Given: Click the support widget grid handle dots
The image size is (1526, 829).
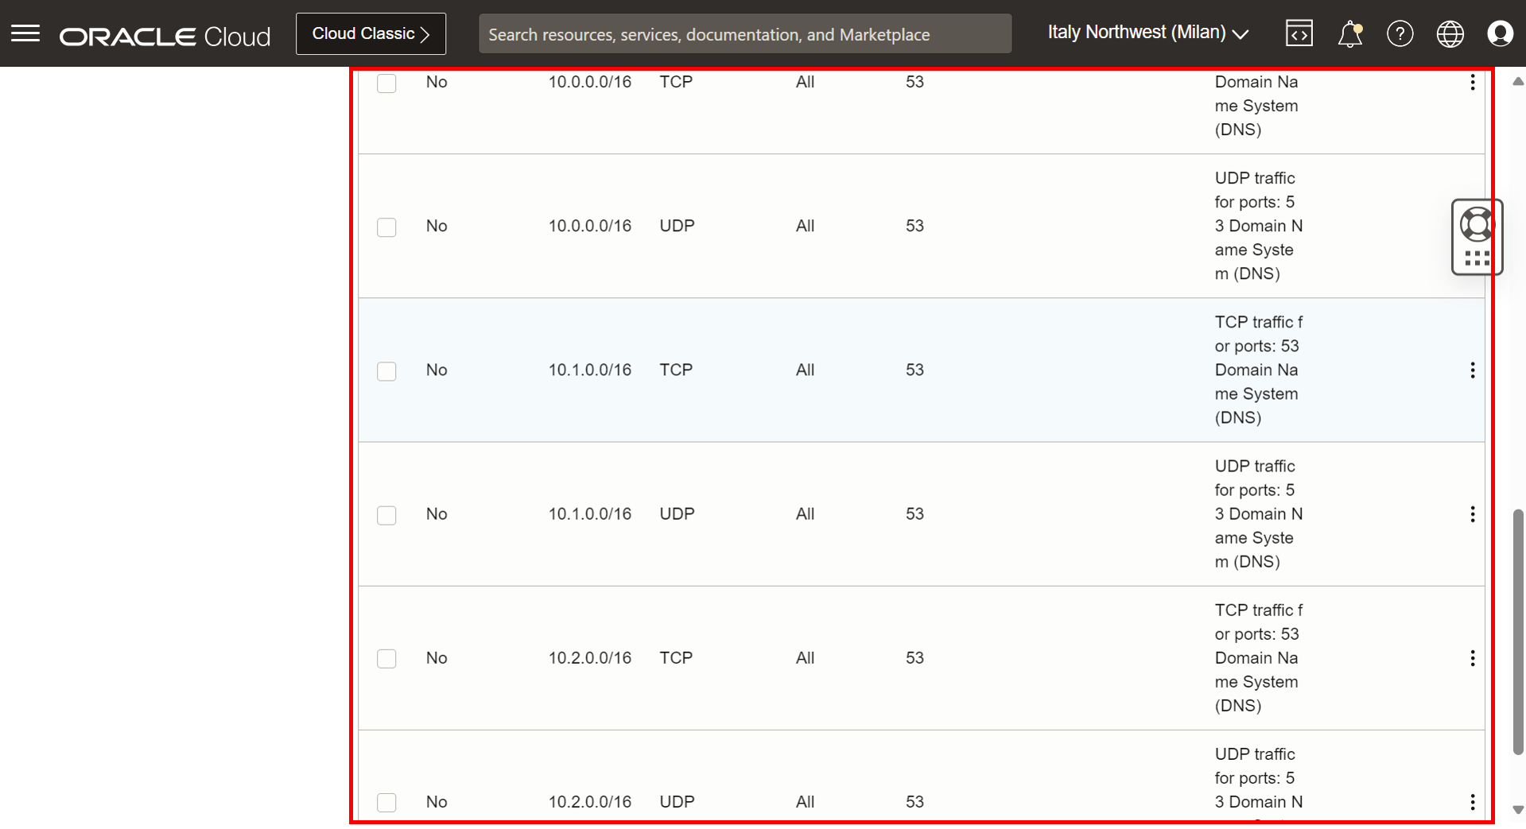Looking at the screenshot, I should pyautogui.click(x=1477, y=258).
